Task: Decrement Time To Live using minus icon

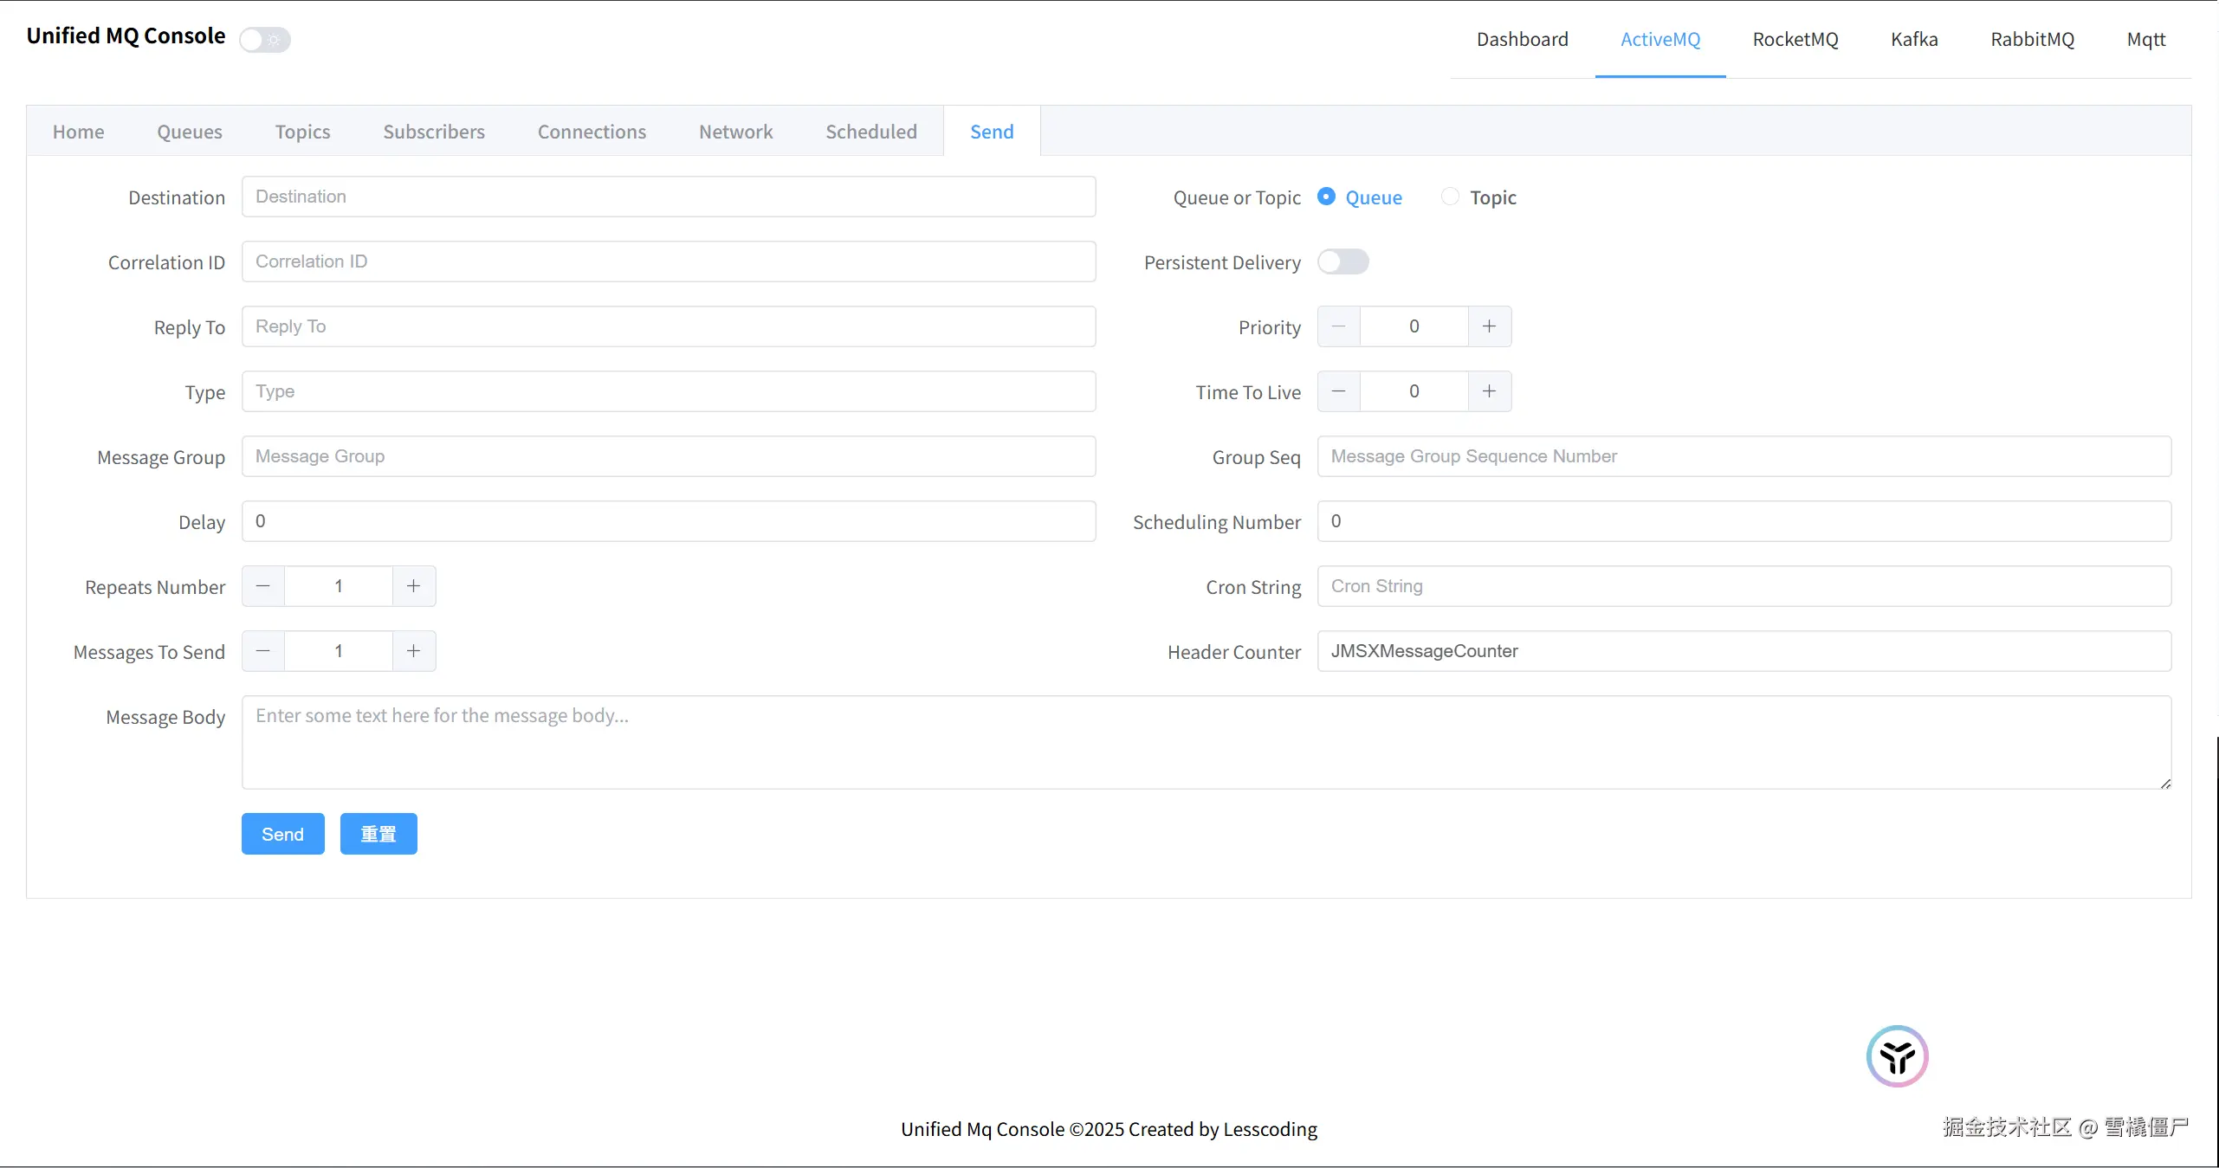Action: click(x=1339, y=391)
